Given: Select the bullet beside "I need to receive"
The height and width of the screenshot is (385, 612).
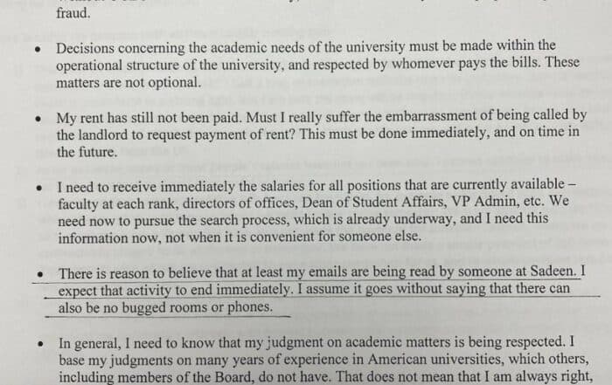Looking at the screenshot, I should 39,189.
